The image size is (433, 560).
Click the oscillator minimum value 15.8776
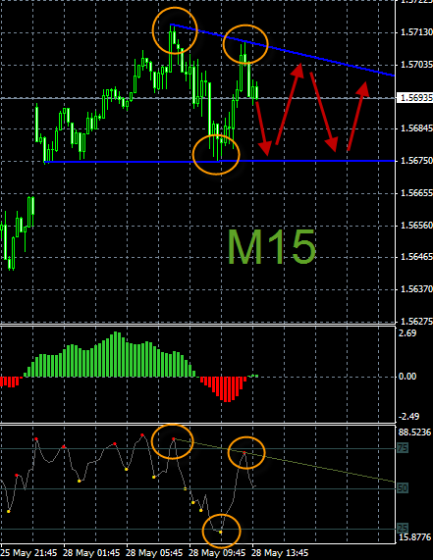click(414, 537)
